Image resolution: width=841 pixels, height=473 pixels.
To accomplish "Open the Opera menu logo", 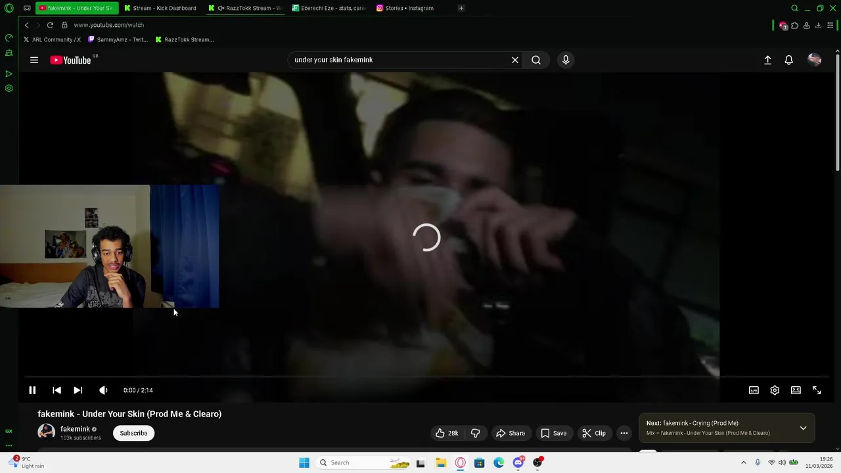I will tap(9, 8).
